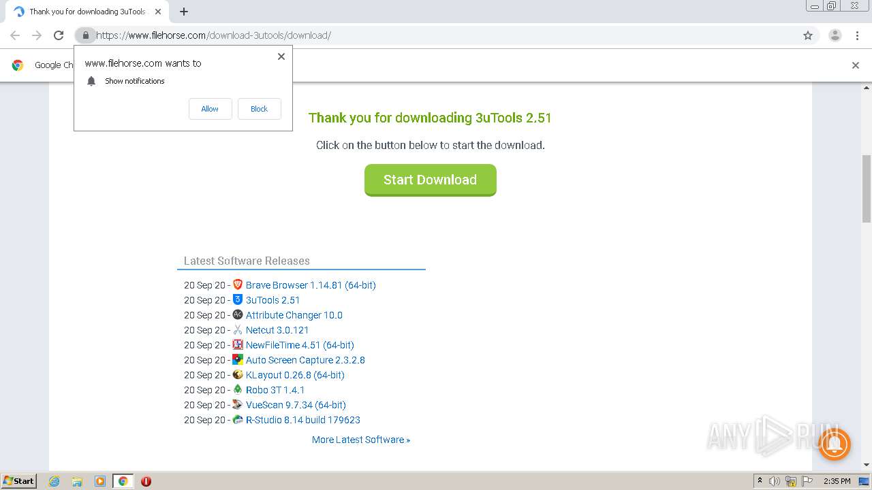Click the 3uTools list icon
Screen dimensions: 872x490
click(x=238, y=299)
